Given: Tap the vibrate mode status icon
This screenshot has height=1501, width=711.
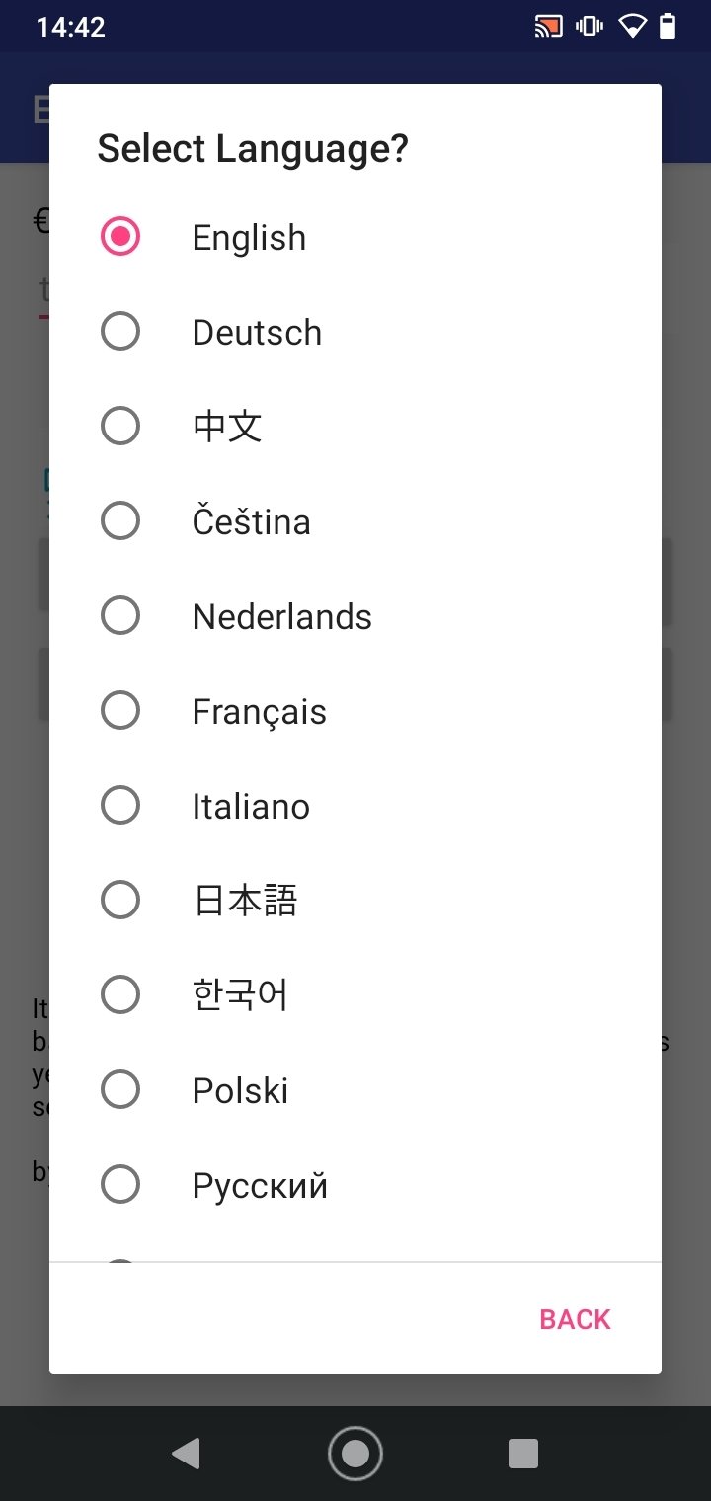Looking at the screenshot, I should click(x=590, y=27).
